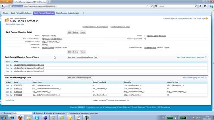Open the Printable View link
Image resolution: width=214 pixels, height=120 pixels.
tap(188, 19)
